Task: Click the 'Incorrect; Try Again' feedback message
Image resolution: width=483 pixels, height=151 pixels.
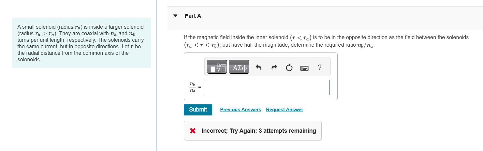Action: click(x=229, y=131)
